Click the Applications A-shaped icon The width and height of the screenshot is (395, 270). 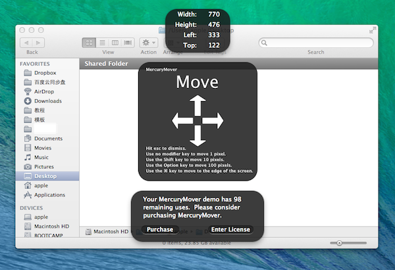tap(28, 195)
